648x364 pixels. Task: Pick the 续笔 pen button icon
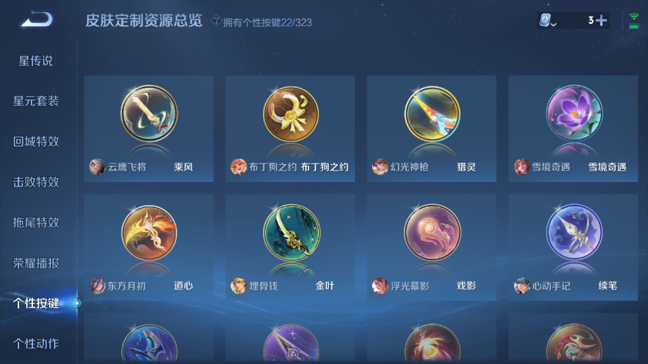pos(574,232)
